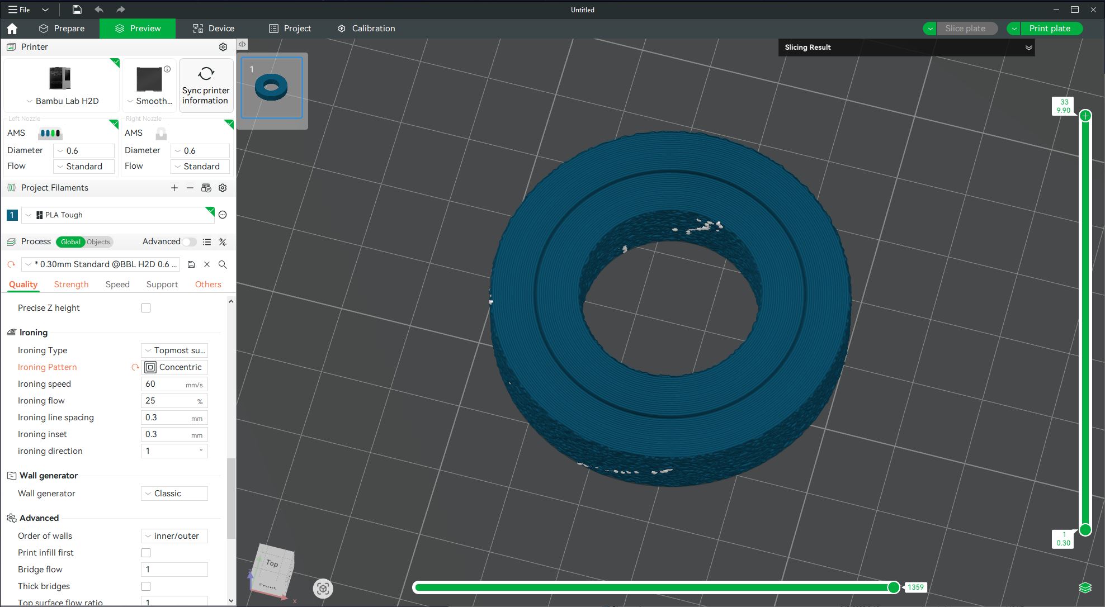Add a project filament with plus icon
Screen dimensions: 1105x607
coord(174,188)
